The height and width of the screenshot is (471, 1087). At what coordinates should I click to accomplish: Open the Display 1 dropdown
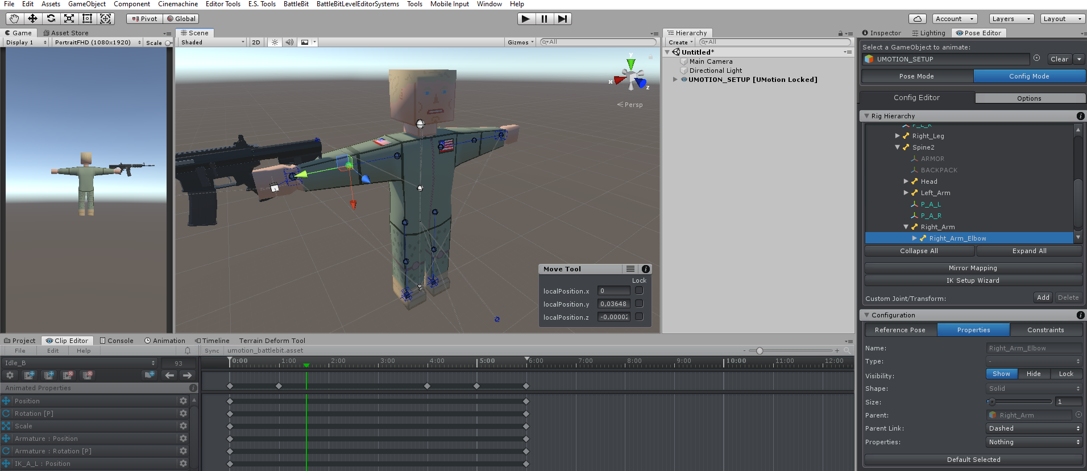(26, 42)
